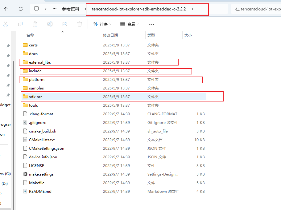Viewport: 281px width, 210px height.
Task: Click the Settings-Design... type cell
Action: [x=163, y=174]
